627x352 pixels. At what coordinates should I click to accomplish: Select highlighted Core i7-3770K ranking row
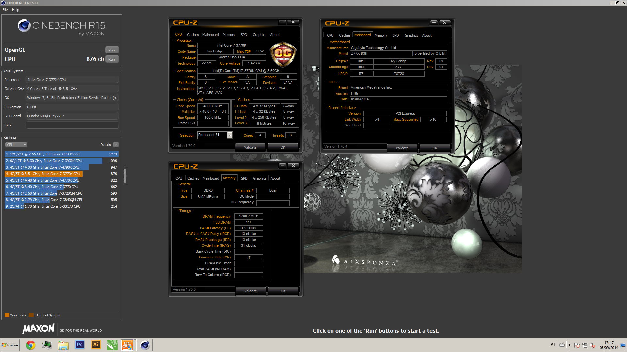click(61, 174)
